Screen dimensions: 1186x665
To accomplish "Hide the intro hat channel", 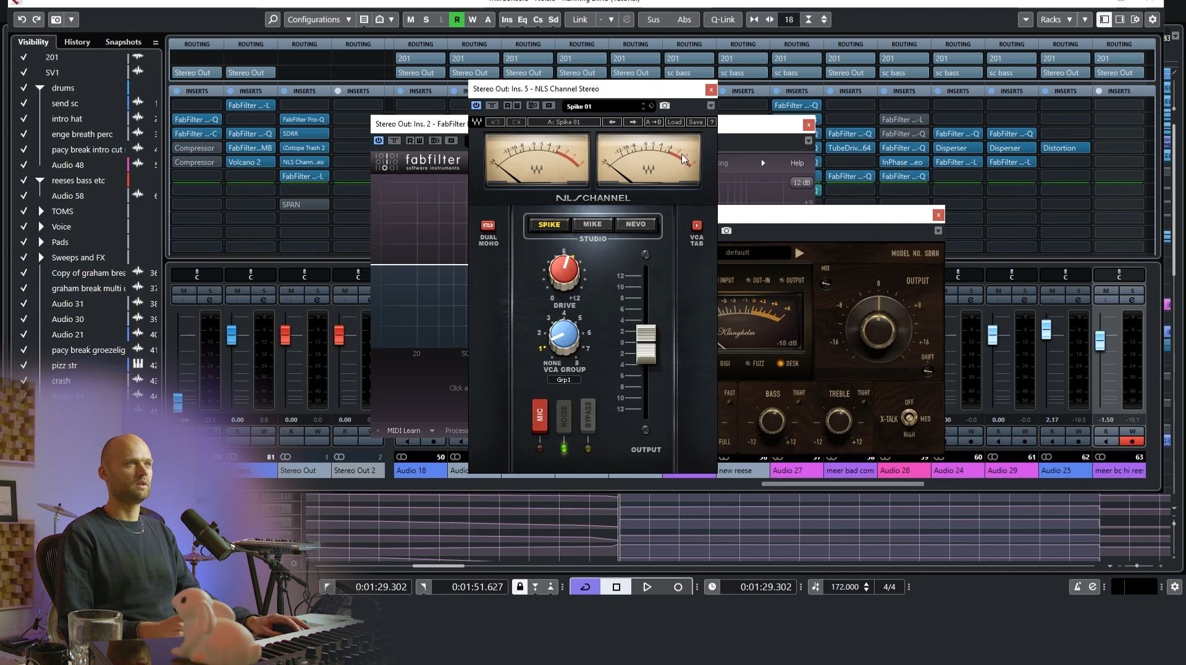I will coord(23,119).
